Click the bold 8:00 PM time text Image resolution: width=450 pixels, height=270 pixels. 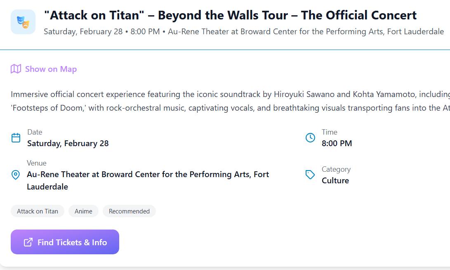(336, 143)
